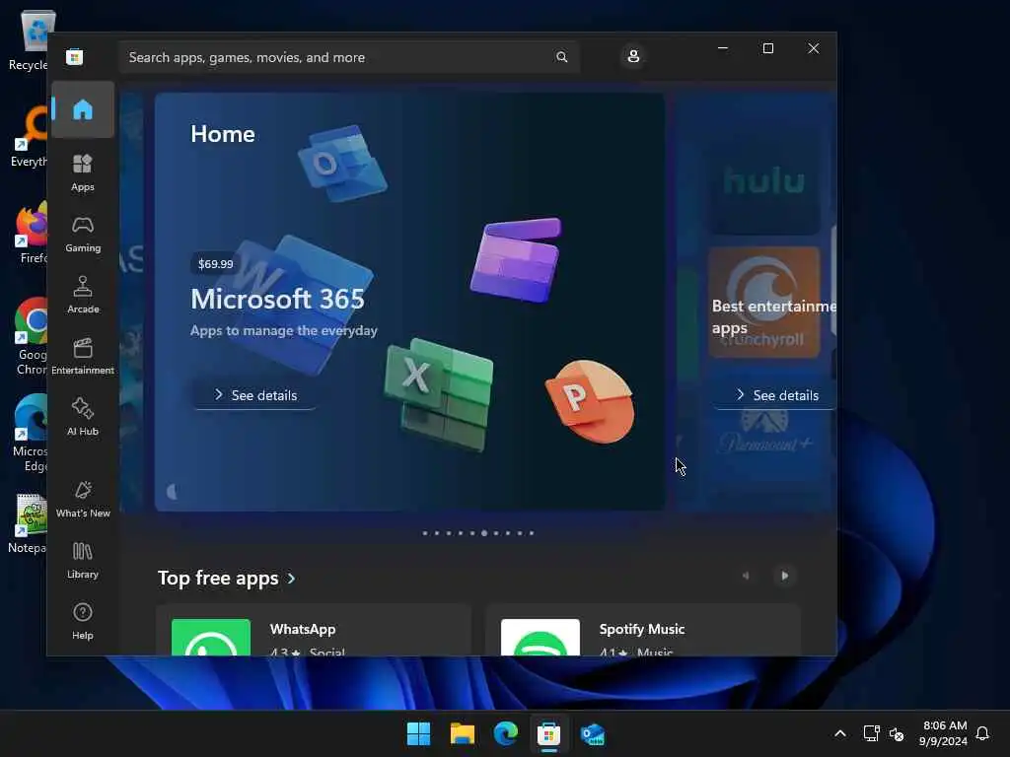1010x757 pixels.
Task: See details for Microsoft 365
Action: click(255, 394)
